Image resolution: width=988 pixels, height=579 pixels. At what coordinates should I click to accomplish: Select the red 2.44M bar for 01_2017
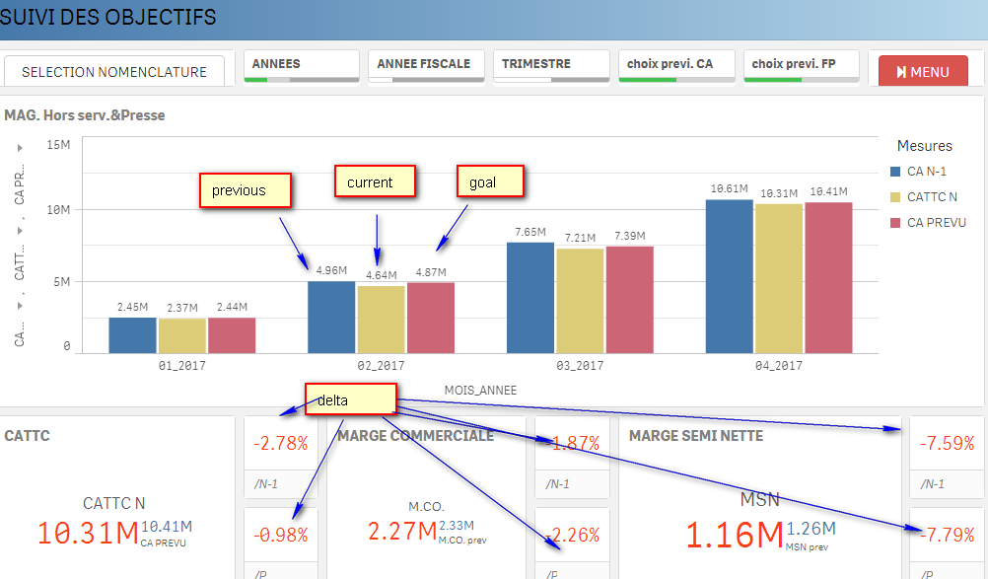(232, 335)
